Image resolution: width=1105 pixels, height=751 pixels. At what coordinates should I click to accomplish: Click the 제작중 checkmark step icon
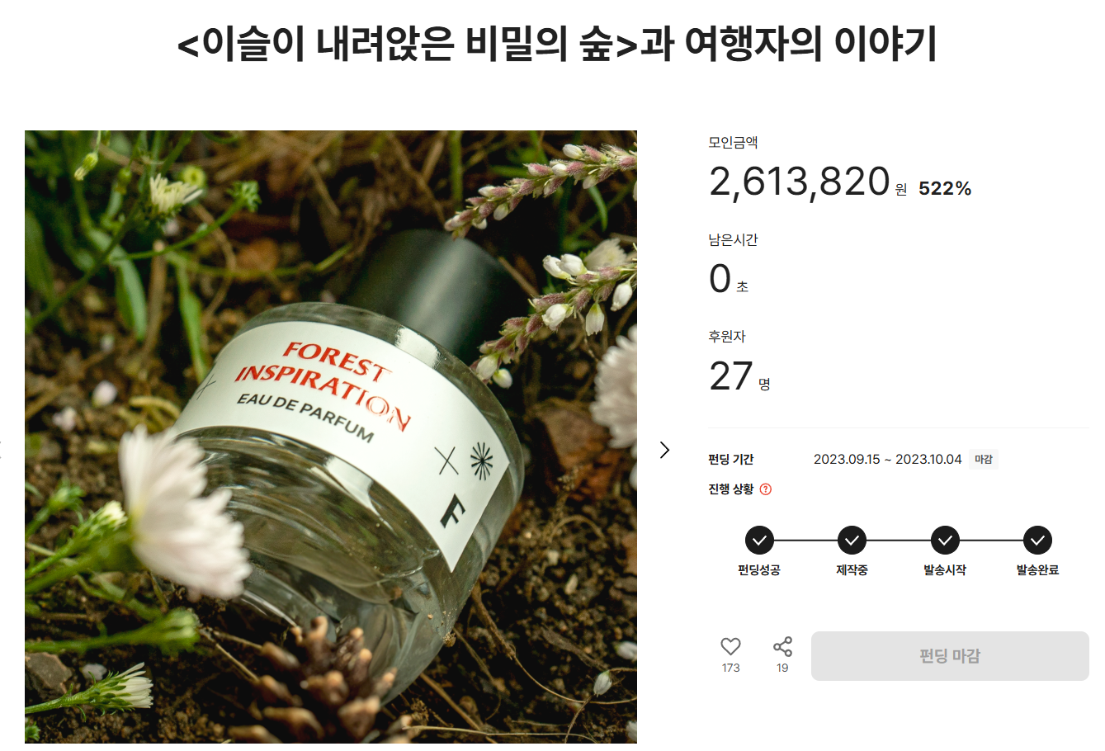point(852,541)
